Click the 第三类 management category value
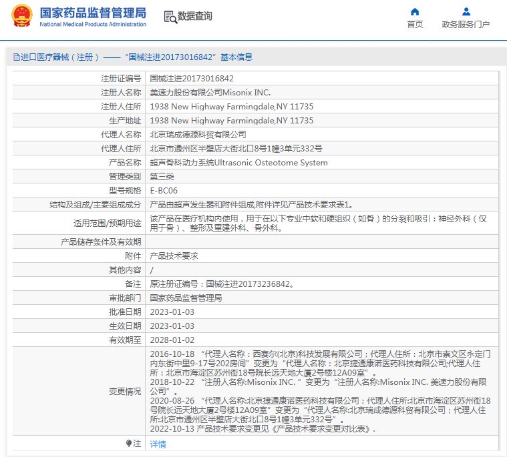Viewport: 507px width, 457px height. tap(162, 177)
